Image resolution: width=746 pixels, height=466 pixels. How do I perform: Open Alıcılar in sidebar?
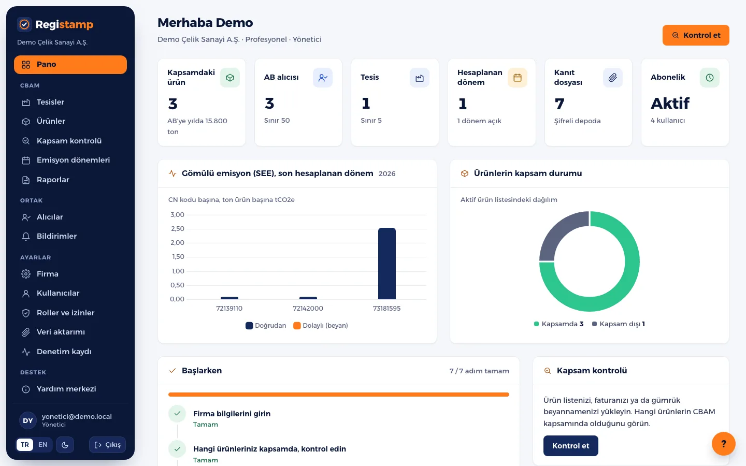click(x=70, y=217)
